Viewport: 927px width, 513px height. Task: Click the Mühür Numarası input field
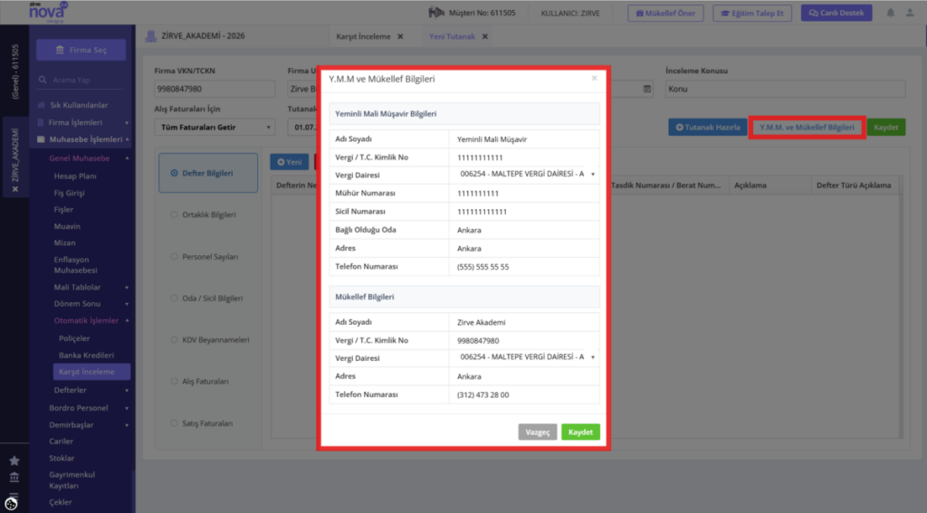point(524,194)
